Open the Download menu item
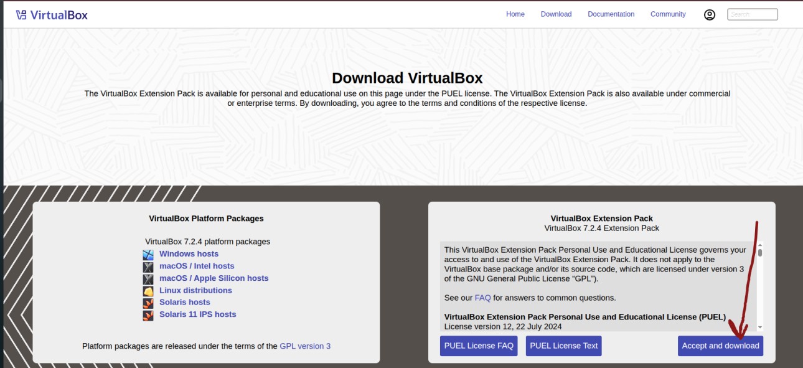Image resolution: width=803 pixels, height=368 pixels. pyautogui.click(x=556, y=14)
